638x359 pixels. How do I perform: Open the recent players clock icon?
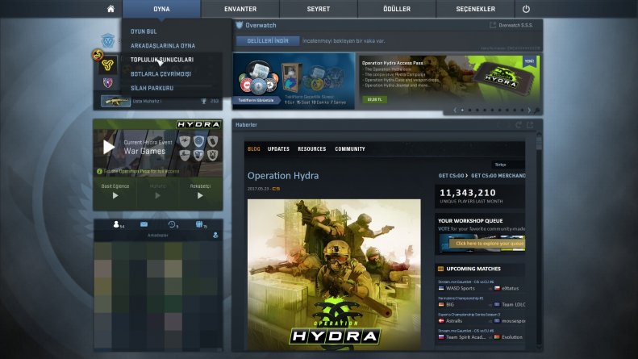click(173, 224)
